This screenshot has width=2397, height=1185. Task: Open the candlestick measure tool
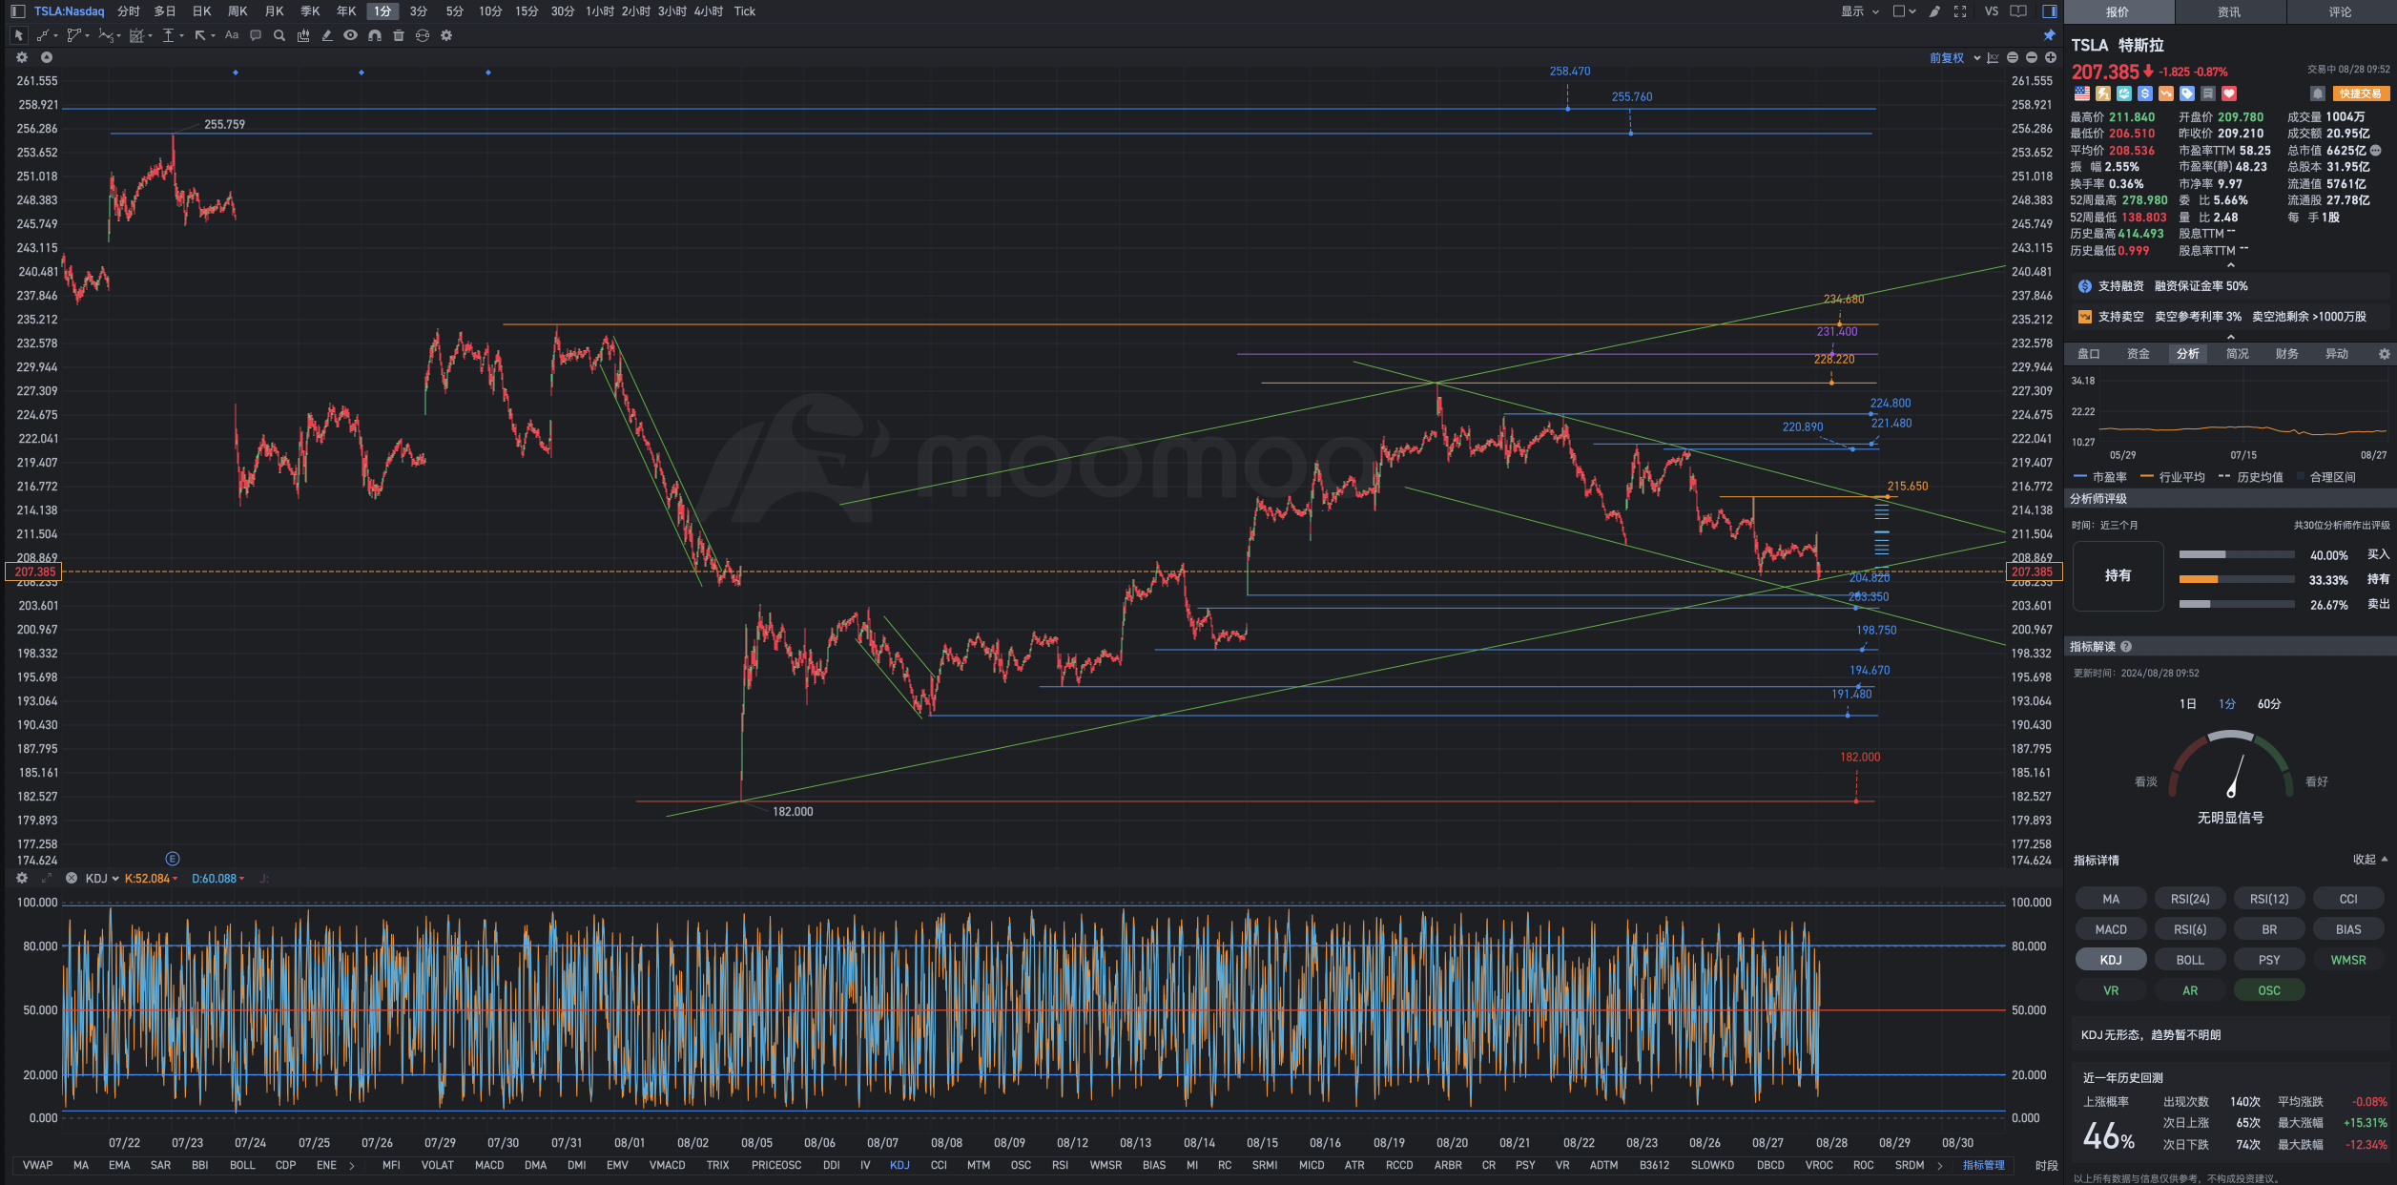click(303, 35)
